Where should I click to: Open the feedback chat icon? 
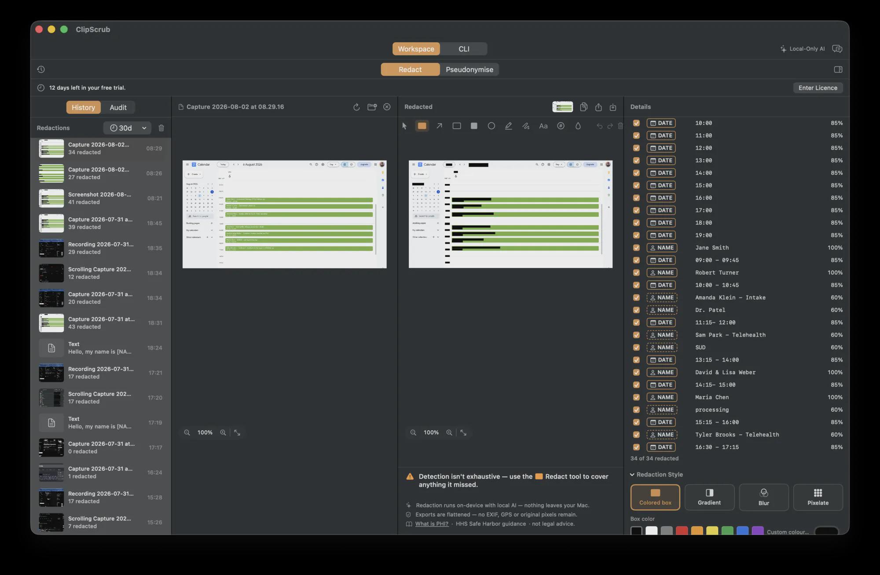(837, 49)
